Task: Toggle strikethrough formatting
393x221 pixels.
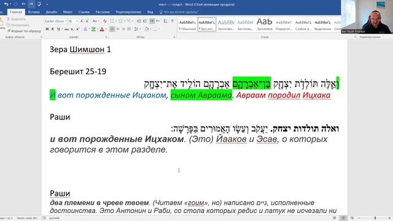Action: click(66, 29)
